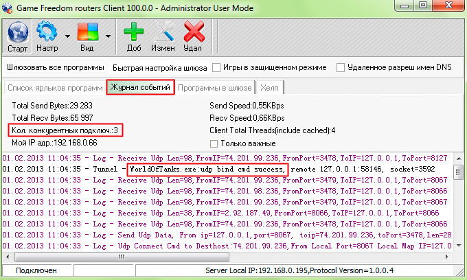This screenshot has height=280, width=467.
Task: Select the Send Udp Data log line
Action: coord(227,235)
